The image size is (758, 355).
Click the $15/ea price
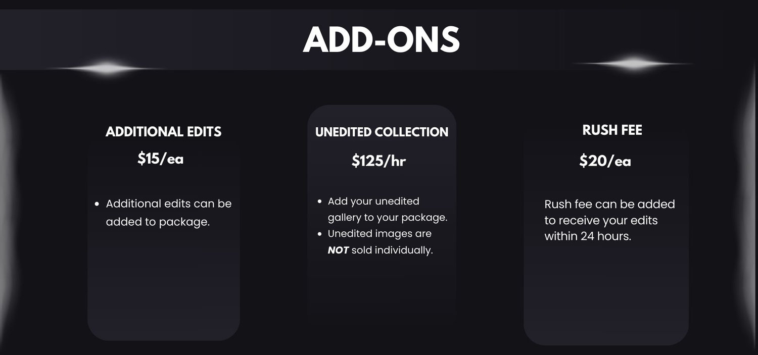160,159
